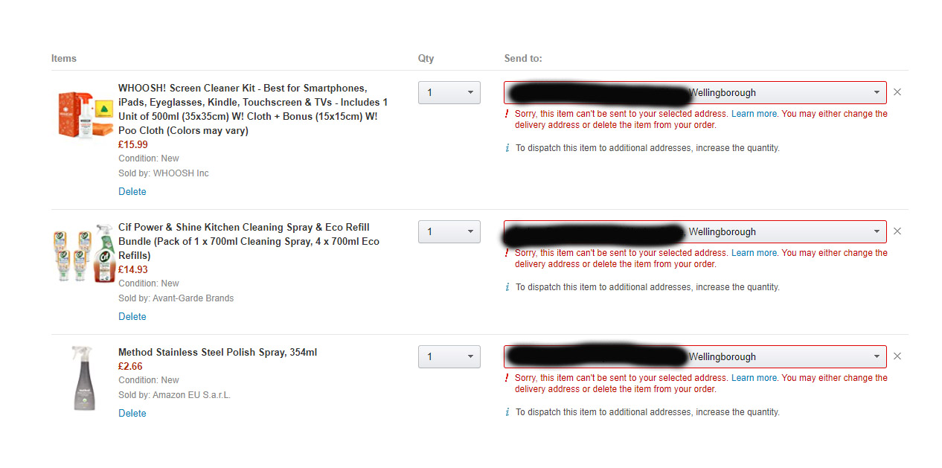Viewport: 942px width, 468px height.
Task: Remove address row for WHOOSH! Screen Cleaner Kit
Action: coord(897,92)
